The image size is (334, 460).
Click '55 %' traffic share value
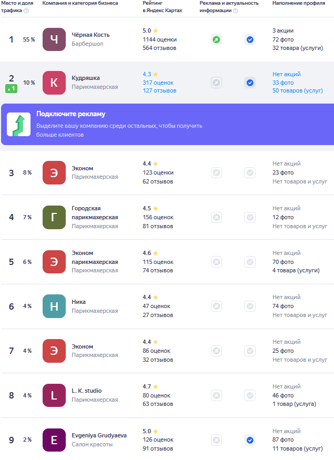coord(29,39)
